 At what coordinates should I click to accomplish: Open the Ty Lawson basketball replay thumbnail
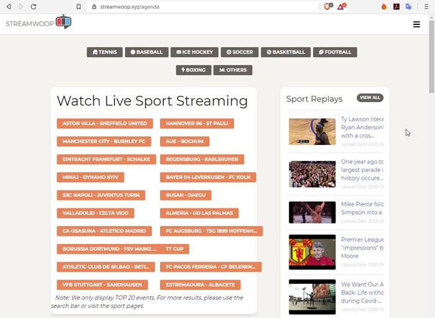[x=312, y=131]
